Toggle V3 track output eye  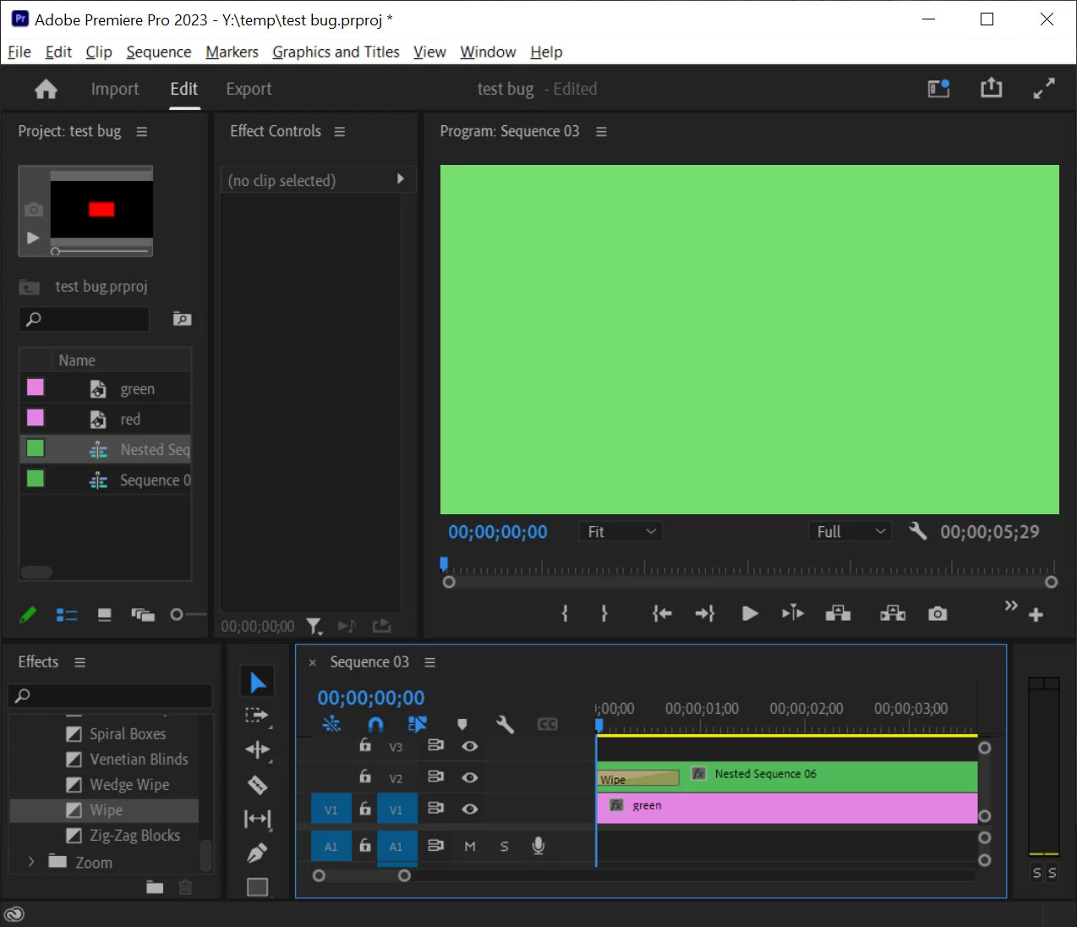(x=470, y=746)
